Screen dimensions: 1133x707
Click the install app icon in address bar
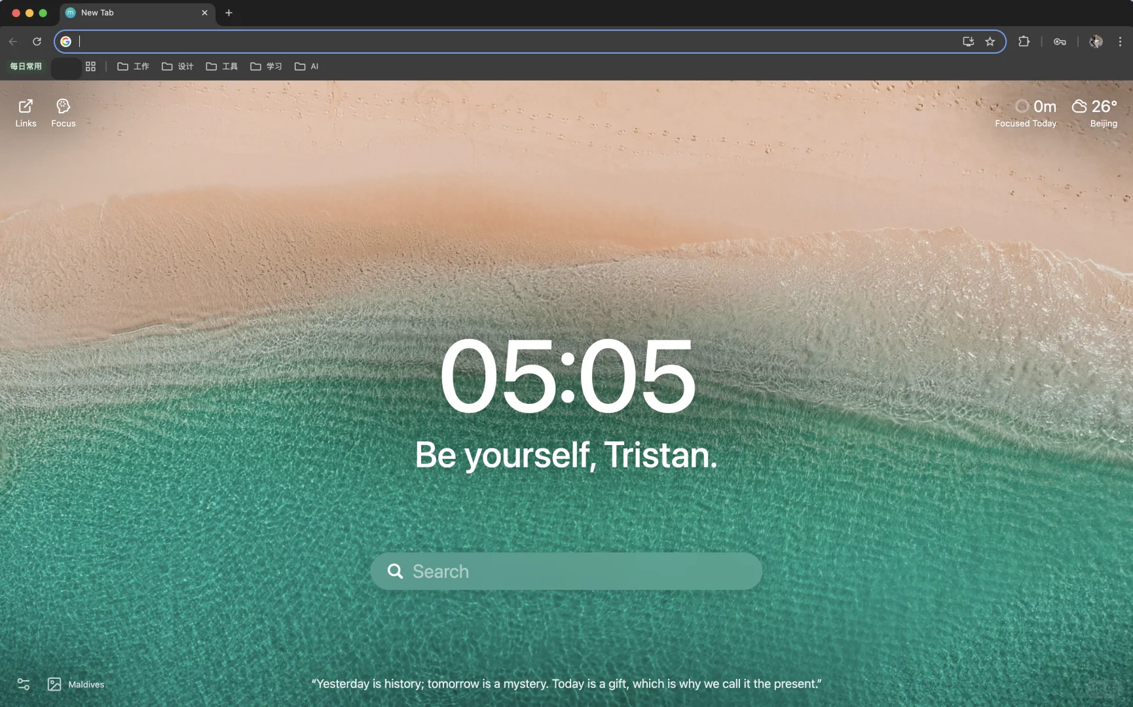click(x=969, y=41)
